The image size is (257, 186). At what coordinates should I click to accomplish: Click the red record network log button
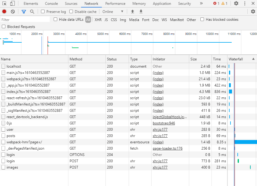(x=4, y=12)
